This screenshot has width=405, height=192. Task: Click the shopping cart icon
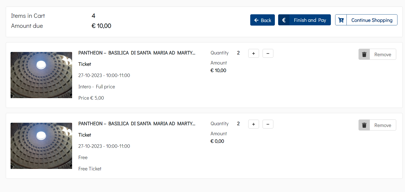tap(341, 20)
